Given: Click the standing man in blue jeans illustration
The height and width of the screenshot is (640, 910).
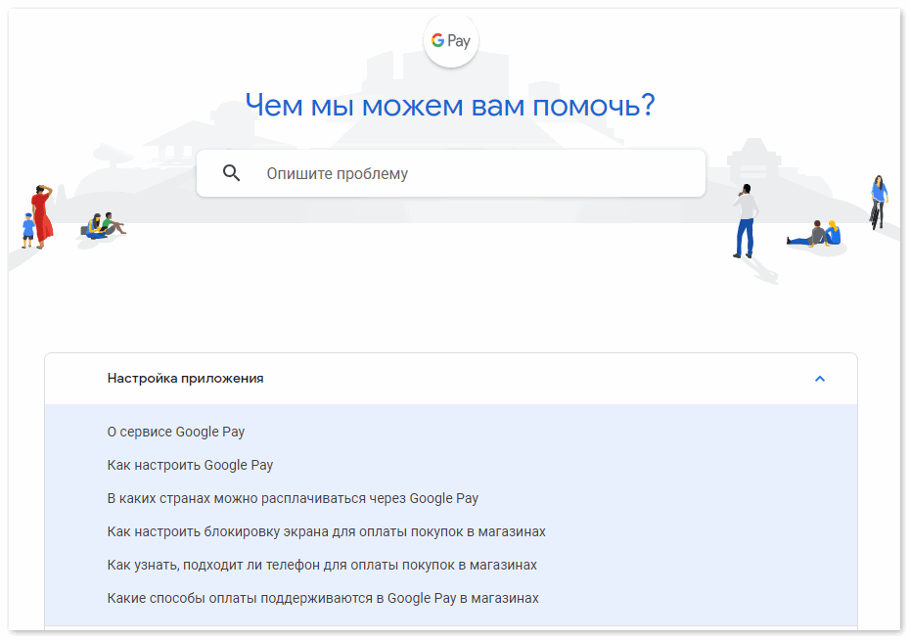Looking at the screenshot, I should coord(746,221).
